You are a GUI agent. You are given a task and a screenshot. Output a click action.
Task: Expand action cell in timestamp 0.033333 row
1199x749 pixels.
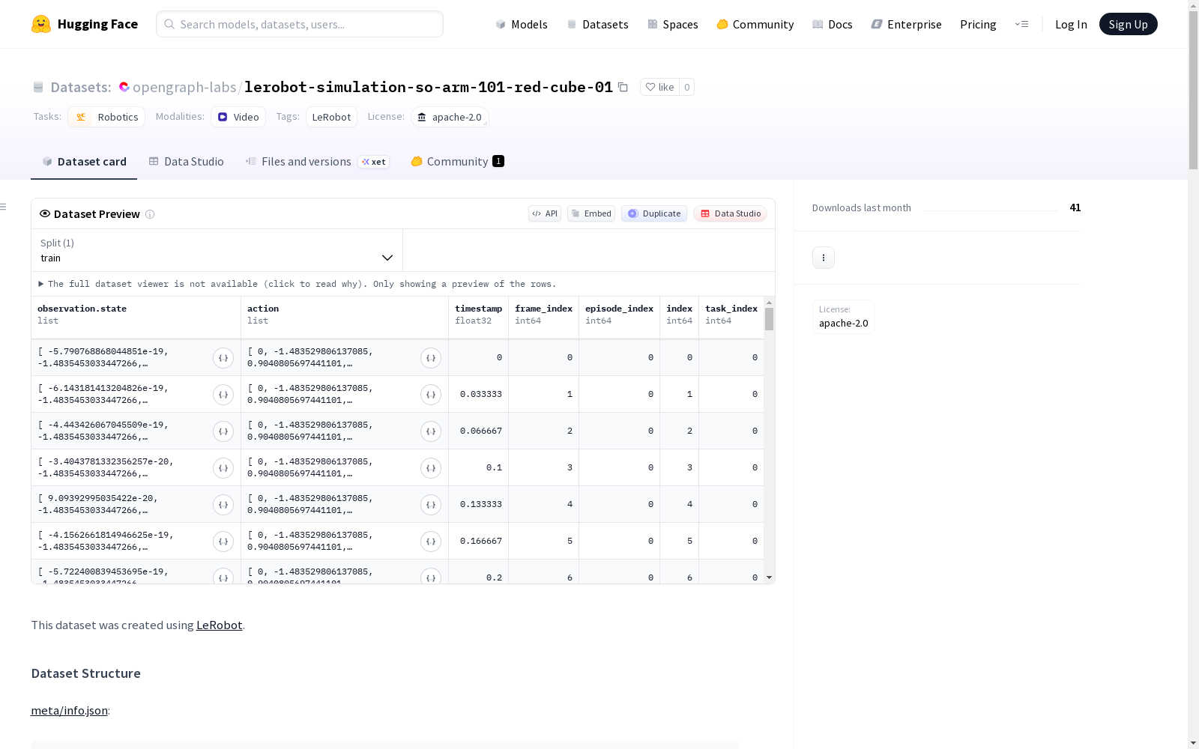point(431,395)
